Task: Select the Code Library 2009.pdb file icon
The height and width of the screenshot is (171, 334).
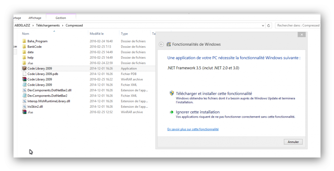Action: tap(24, 74)
